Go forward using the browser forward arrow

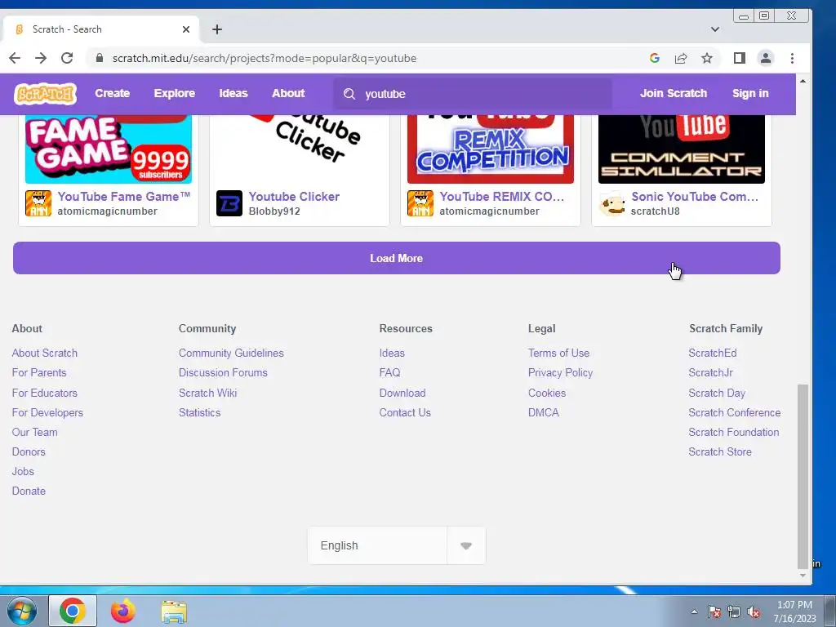[x=41, y=58]
